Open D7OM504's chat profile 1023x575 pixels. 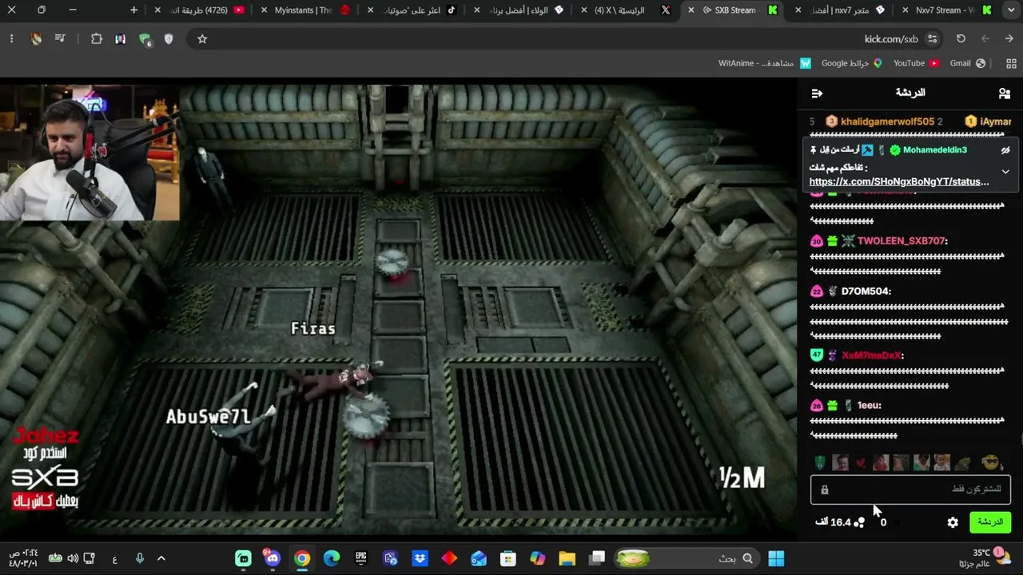[x=866, y=291]
